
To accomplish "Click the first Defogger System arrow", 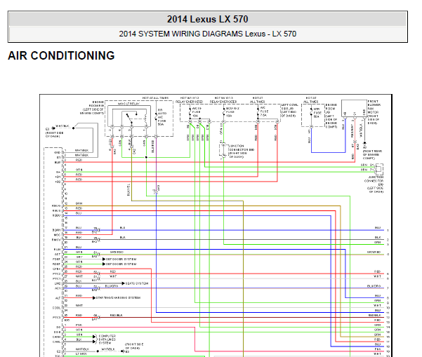I will coord(105,259).
